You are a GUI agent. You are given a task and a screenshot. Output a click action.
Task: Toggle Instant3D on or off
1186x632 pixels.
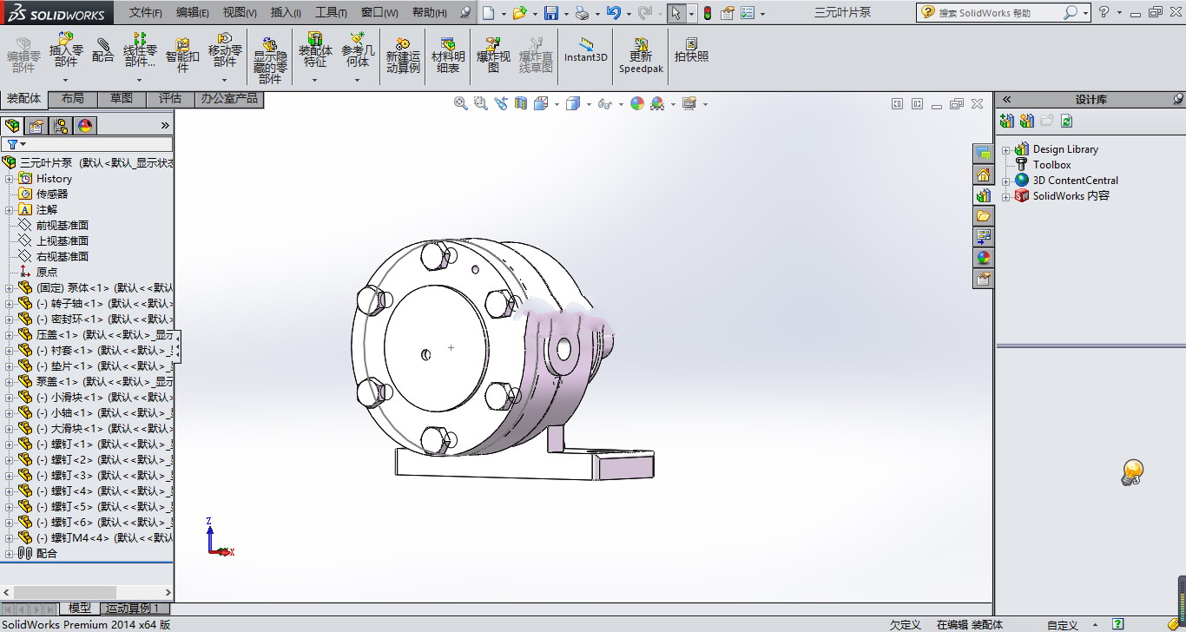point(586,50)
